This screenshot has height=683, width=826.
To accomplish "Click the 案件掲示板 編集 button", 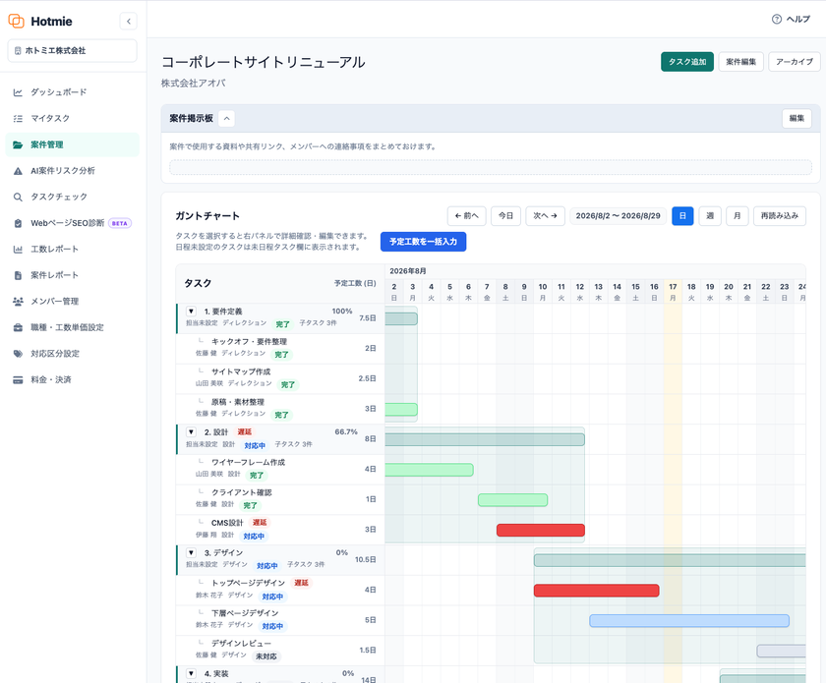I will [x=796, y=119].
